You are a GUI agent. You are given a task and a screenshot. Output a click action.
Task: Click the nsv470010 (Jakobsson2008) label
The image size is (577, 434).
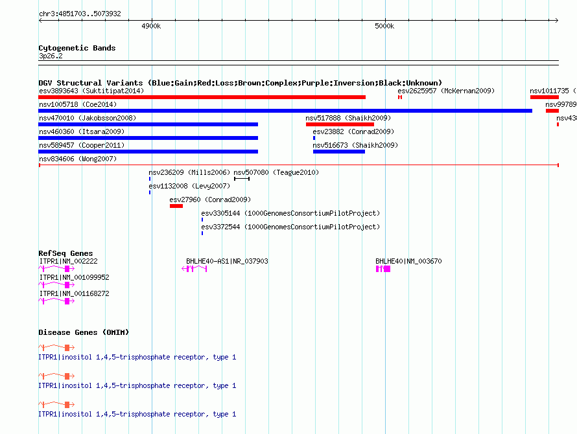pos(88,118)
